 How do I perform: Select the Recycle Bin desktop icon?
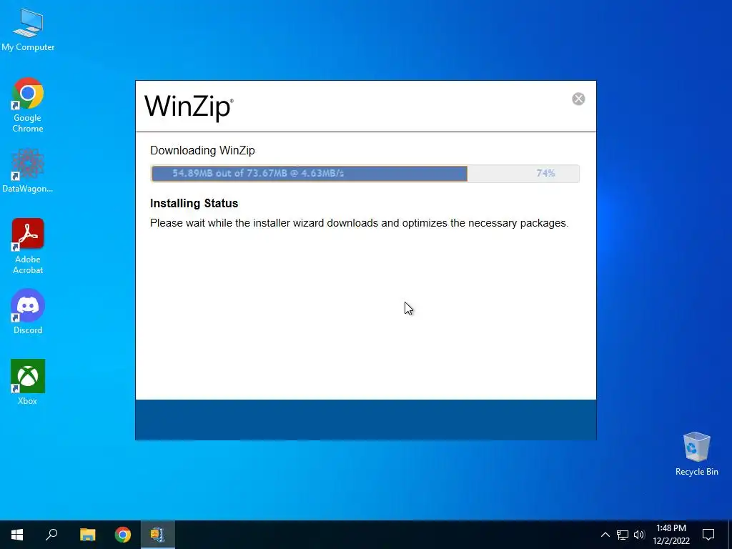click(x=696, y=454)
